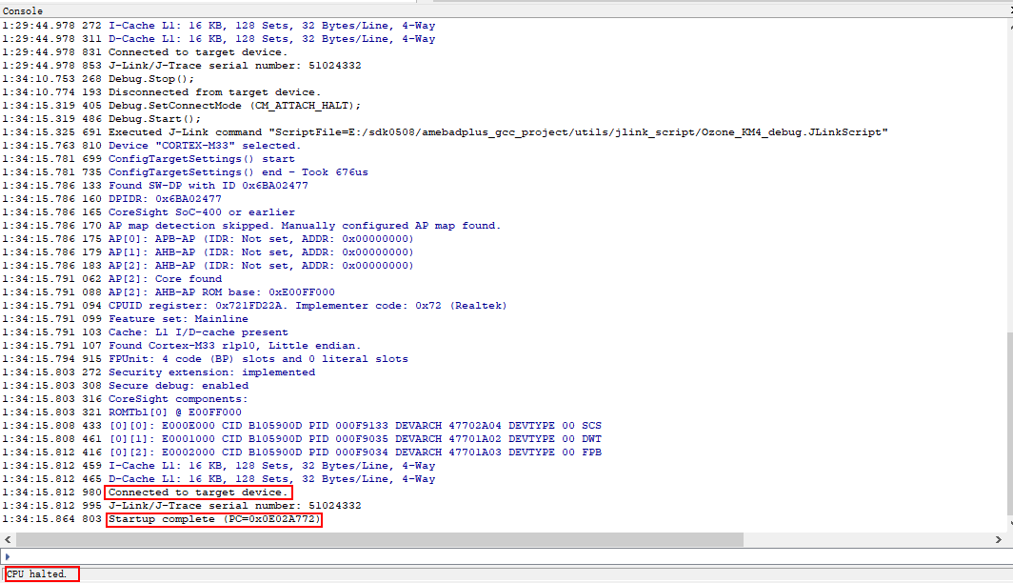Select the Device "CORTEX-M33" selected line

(204, 146)
